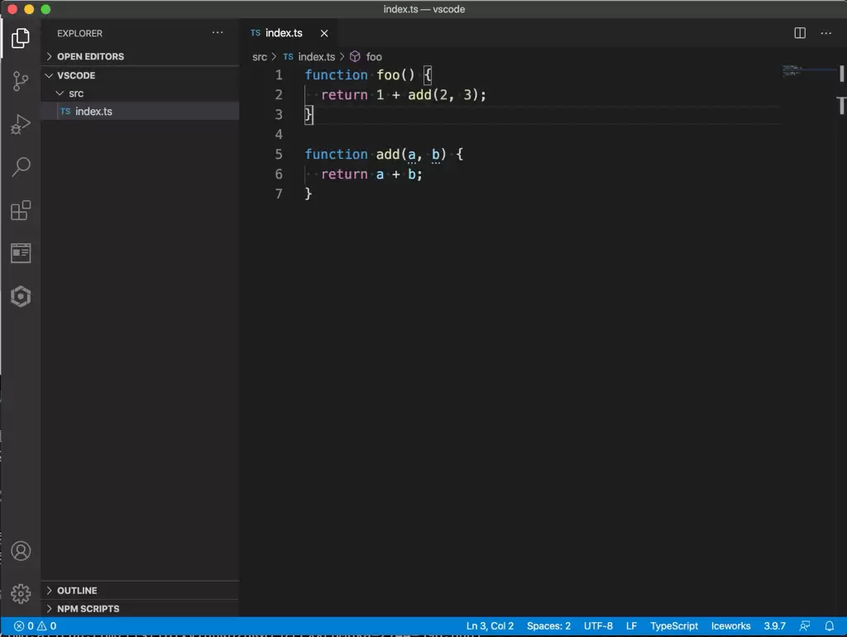The width and height of the screenshot is (847, 637).
Task: Close the index.ts editor tab
Action: click(324, 33)
